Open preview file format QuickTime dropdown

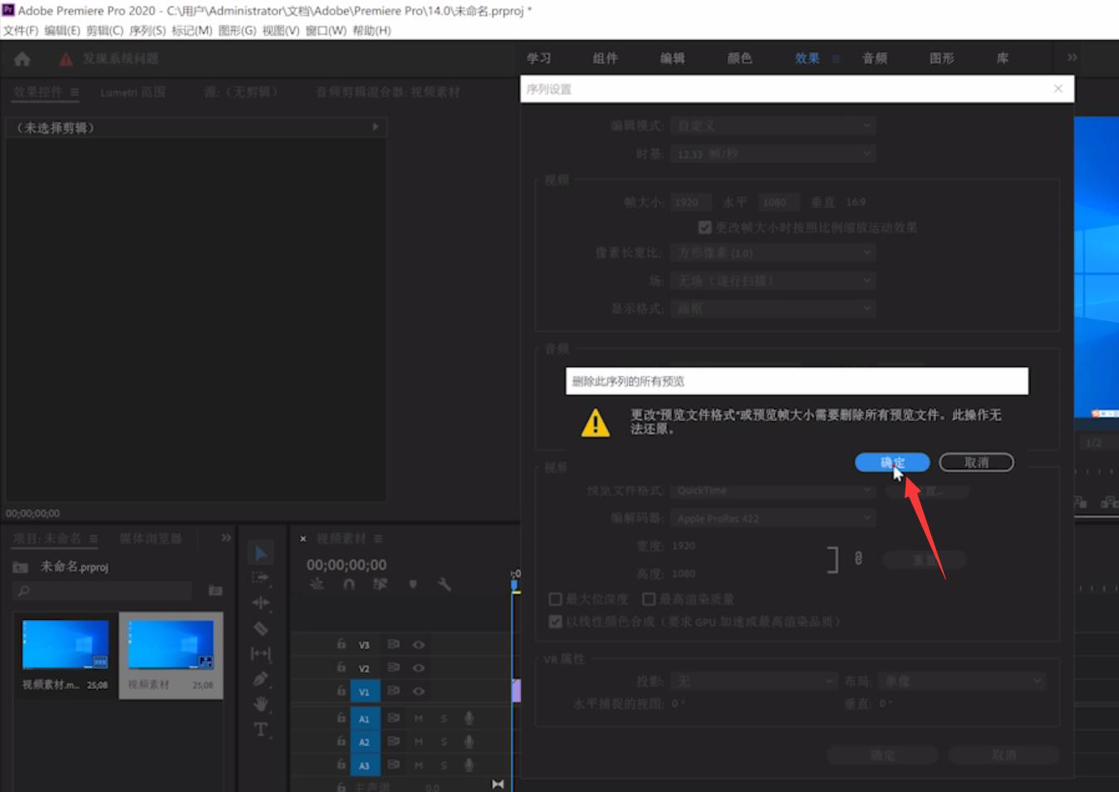click(x=773, y=491)
